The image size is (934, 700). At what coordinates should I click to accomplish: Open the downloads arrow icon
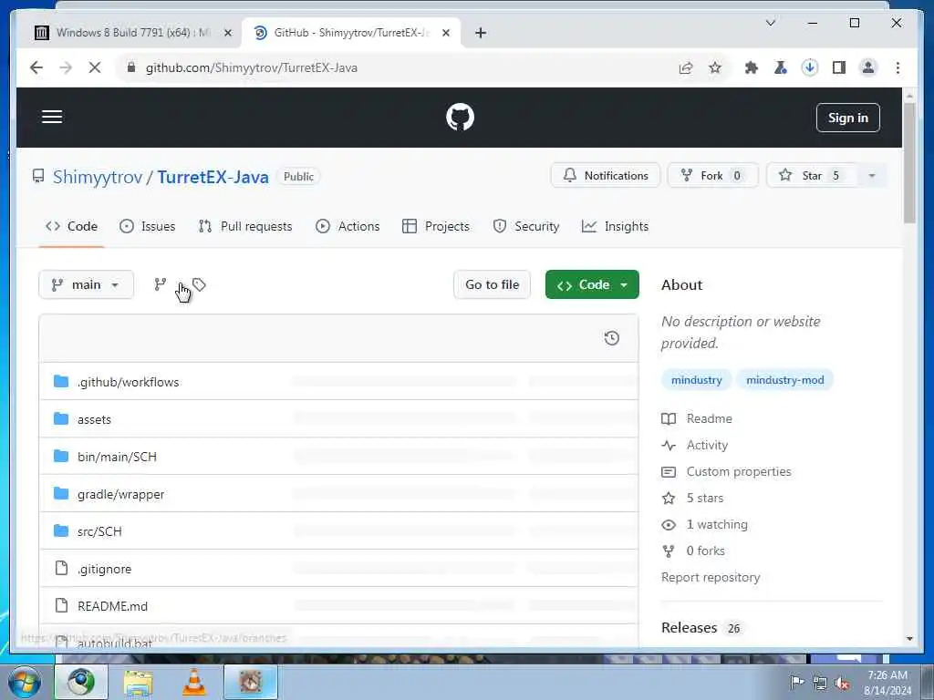[x=810, y=67]
